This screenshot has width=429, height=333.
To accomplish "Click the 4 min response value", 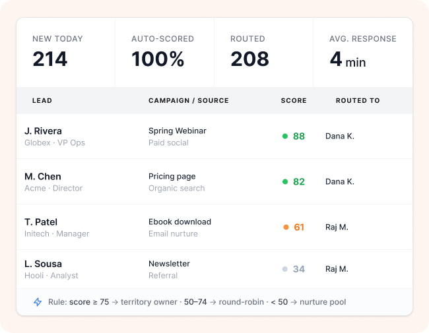I will (x=347, y=59).
